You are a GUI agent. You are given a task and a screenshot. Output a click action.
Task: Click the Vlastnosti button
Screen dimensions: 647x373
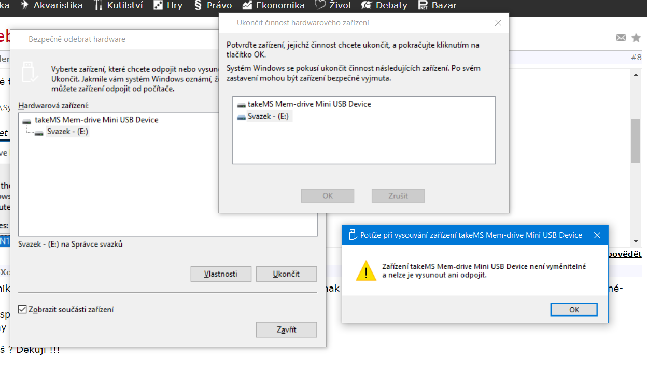[221, 274]
